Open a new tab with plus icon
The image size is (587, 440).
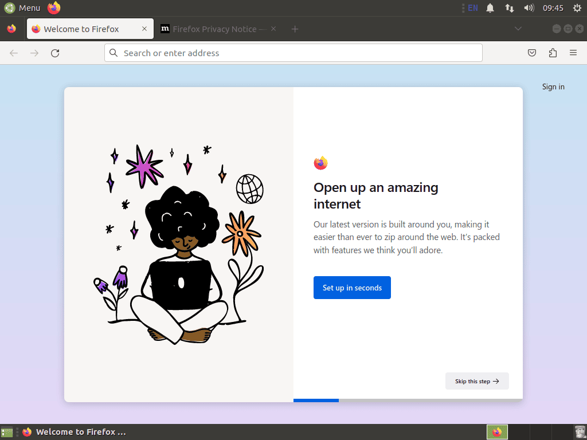click(x=295, y=29)
